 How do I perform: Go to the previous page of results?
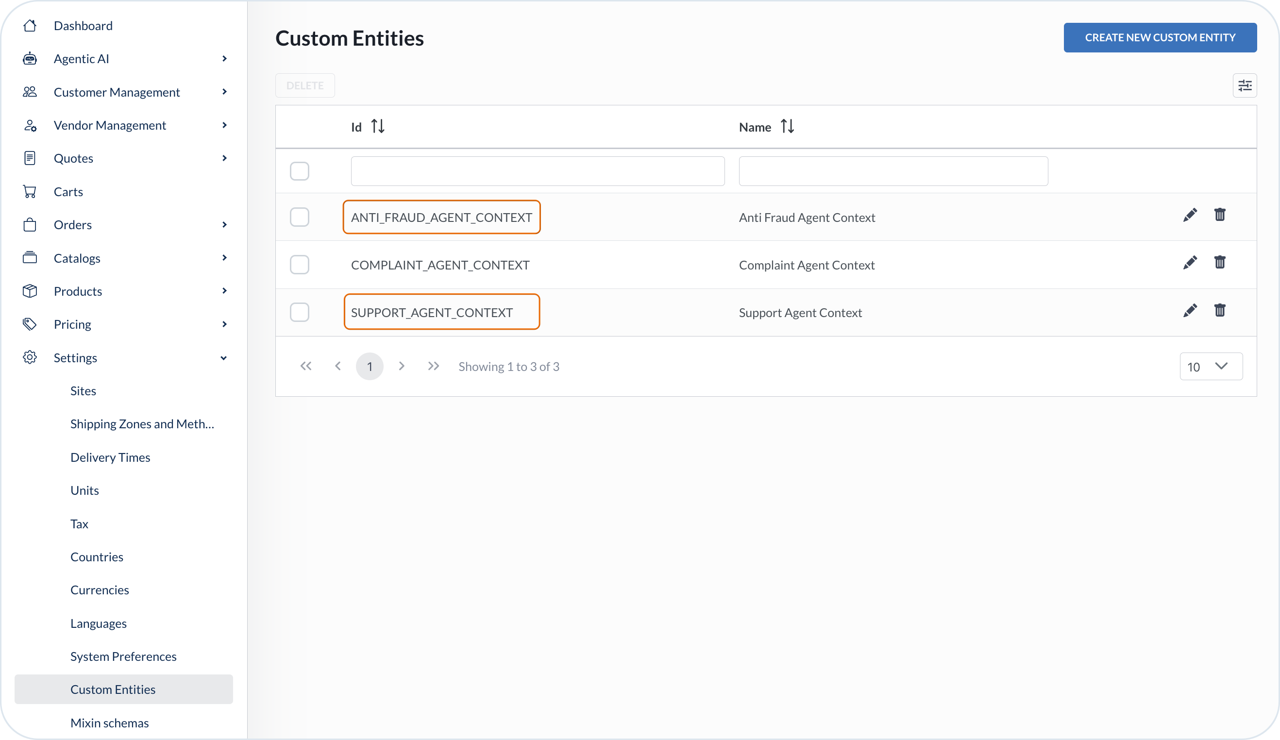[338, 366]
